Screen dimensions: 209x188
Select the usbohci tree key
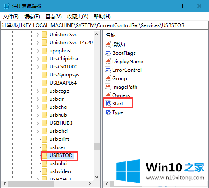click(x=59, y=131)
